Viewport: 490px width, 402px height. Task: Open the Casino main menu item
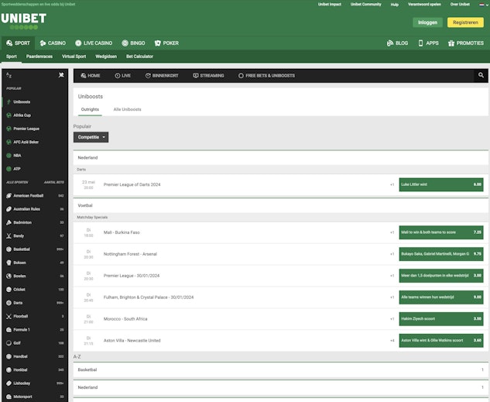(x=53, y=43)
